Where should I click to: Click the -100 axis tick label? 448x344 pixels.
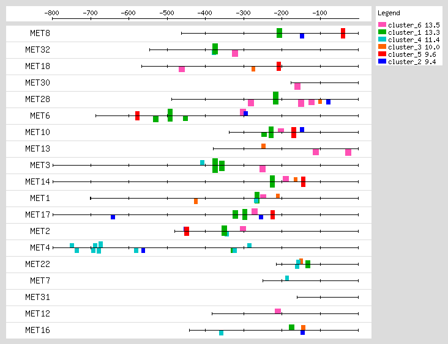tap(319, 12)
